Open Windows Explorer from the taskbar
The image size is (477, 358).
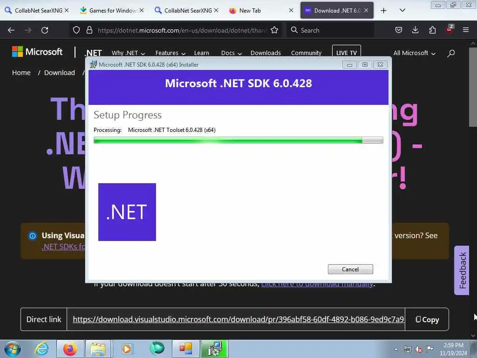98,349
